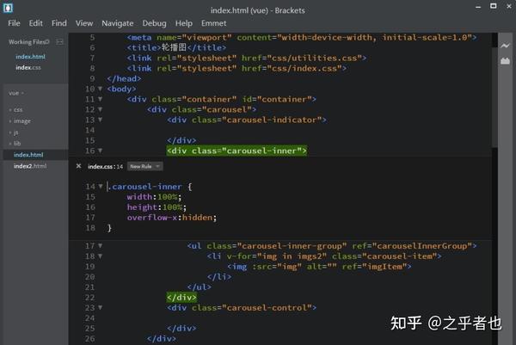Image resolution: width=516 pixels, height=345 pixels.
Task: Open Extension Manager icon
Action: pos(505,60)
